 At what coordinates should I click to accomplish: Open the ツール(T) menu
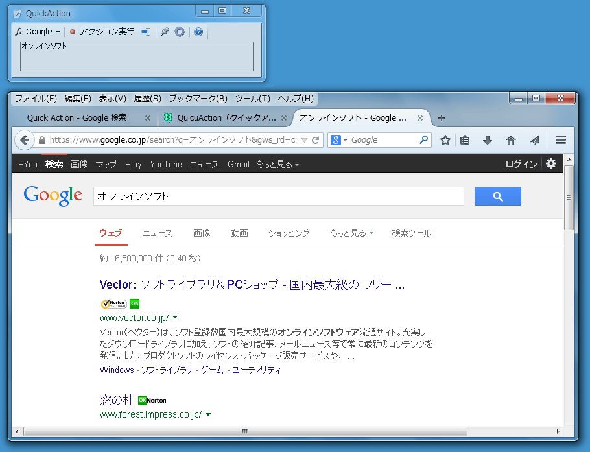pos(252,99)
